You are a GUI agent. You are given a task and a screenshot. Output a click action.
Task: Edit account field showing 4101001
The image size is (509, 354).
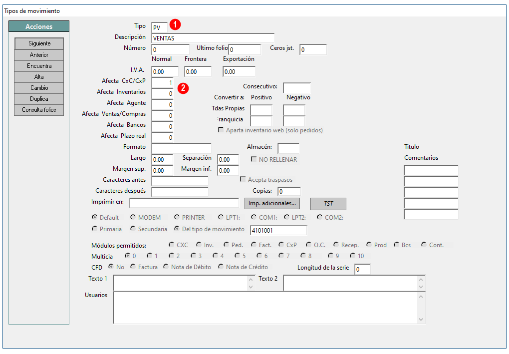pos(278,231)
